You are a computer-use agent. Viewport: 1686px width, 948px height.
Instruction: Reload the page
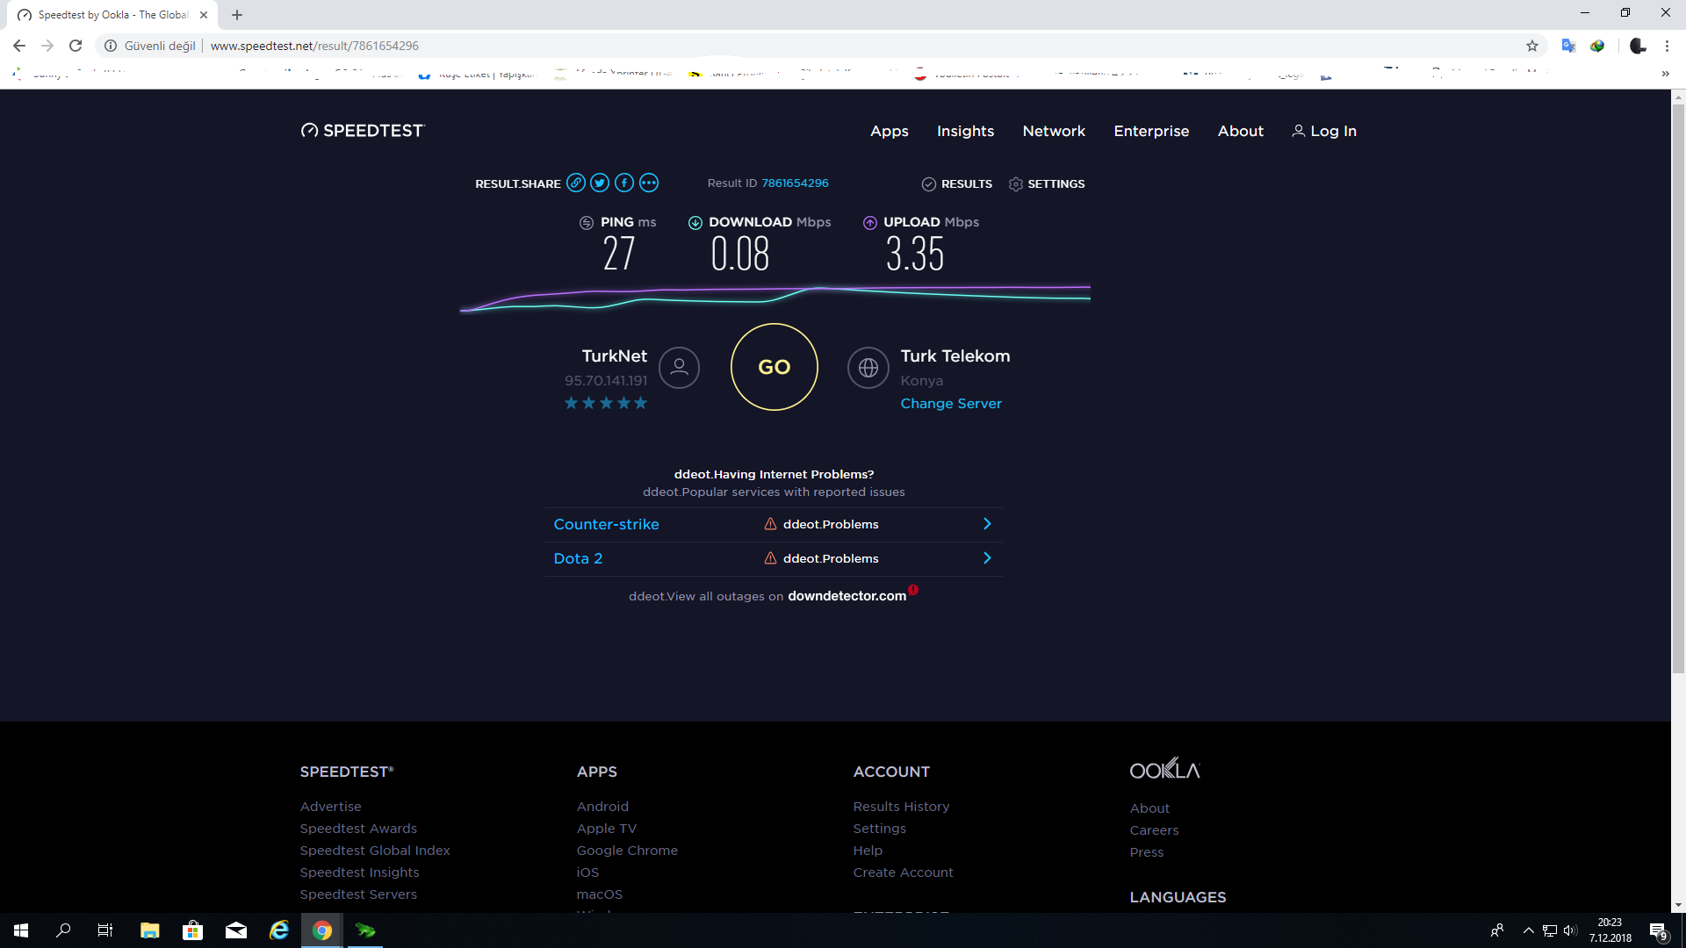[76, 46]
